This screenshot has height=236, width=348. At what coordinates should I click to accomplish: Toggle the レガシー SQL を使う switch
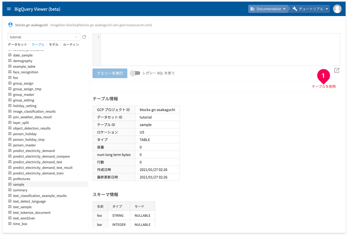pyautogui.click(x=135, y=73)
